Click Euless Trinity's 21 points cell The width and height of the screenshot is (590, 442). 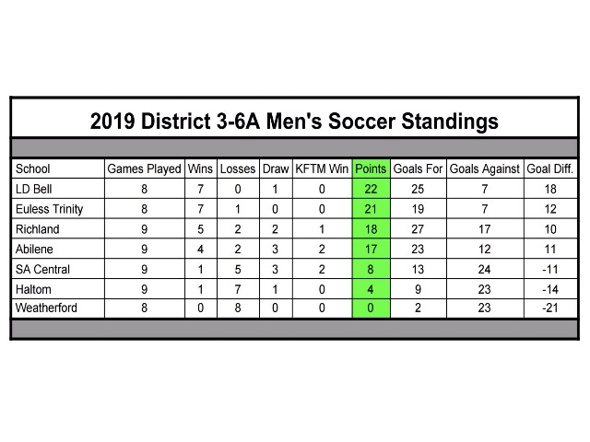click(x=371, y=209)
